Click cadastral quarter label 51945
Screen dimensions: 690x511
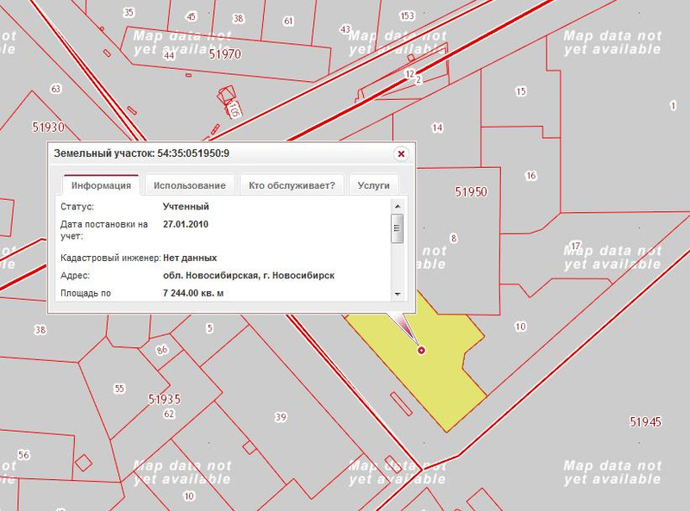(645, 421)
